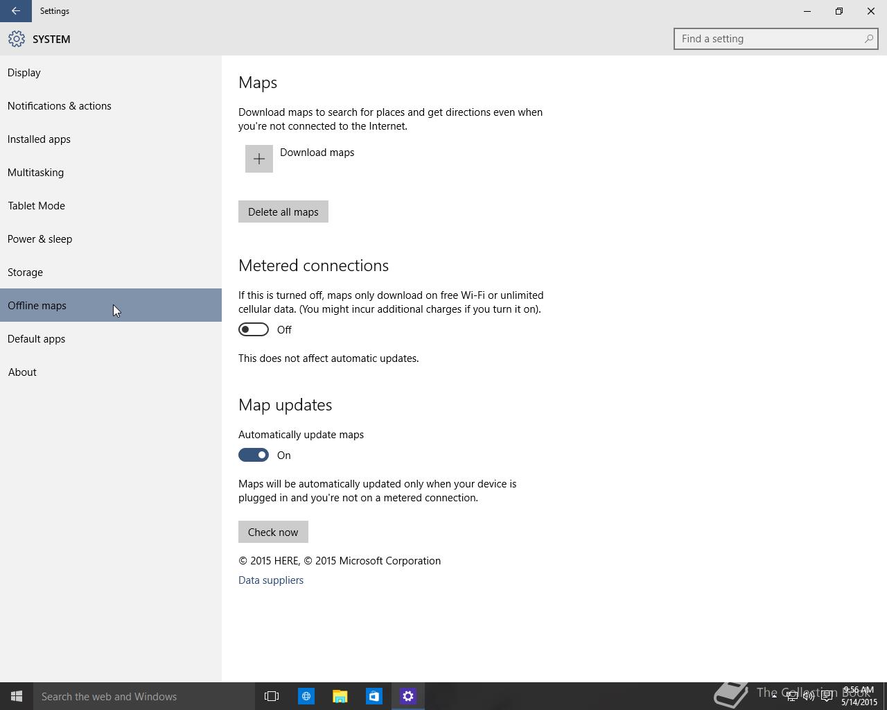Image resolution: width=887 pixels, height=710 pixels.
Task: Click the SYSTEM gear icon in header
Action: pyautogui.click(x=17, y=39)
